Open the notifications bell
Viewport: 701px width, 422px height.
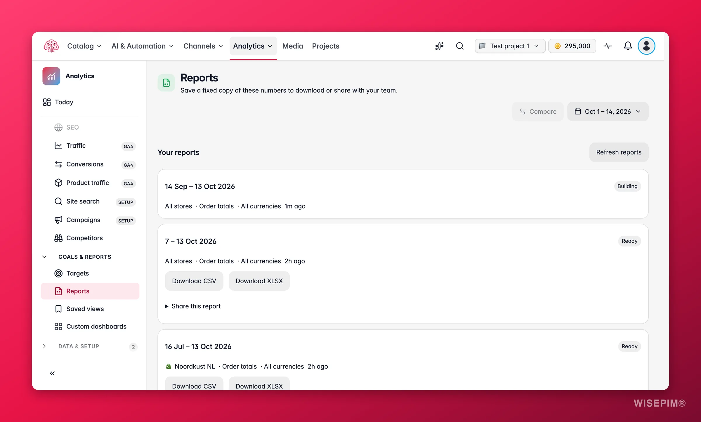click(628, 46)
